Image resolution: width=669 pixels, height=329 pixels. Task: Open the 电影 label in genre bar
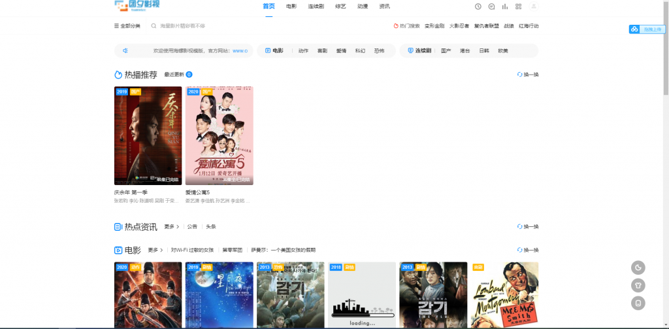click(274, 51)
